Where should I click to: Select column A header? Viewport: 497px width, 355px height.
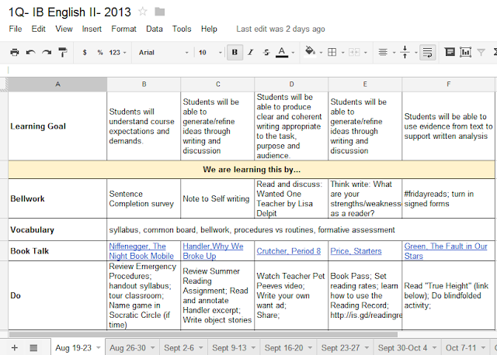[x=57, y=84]
